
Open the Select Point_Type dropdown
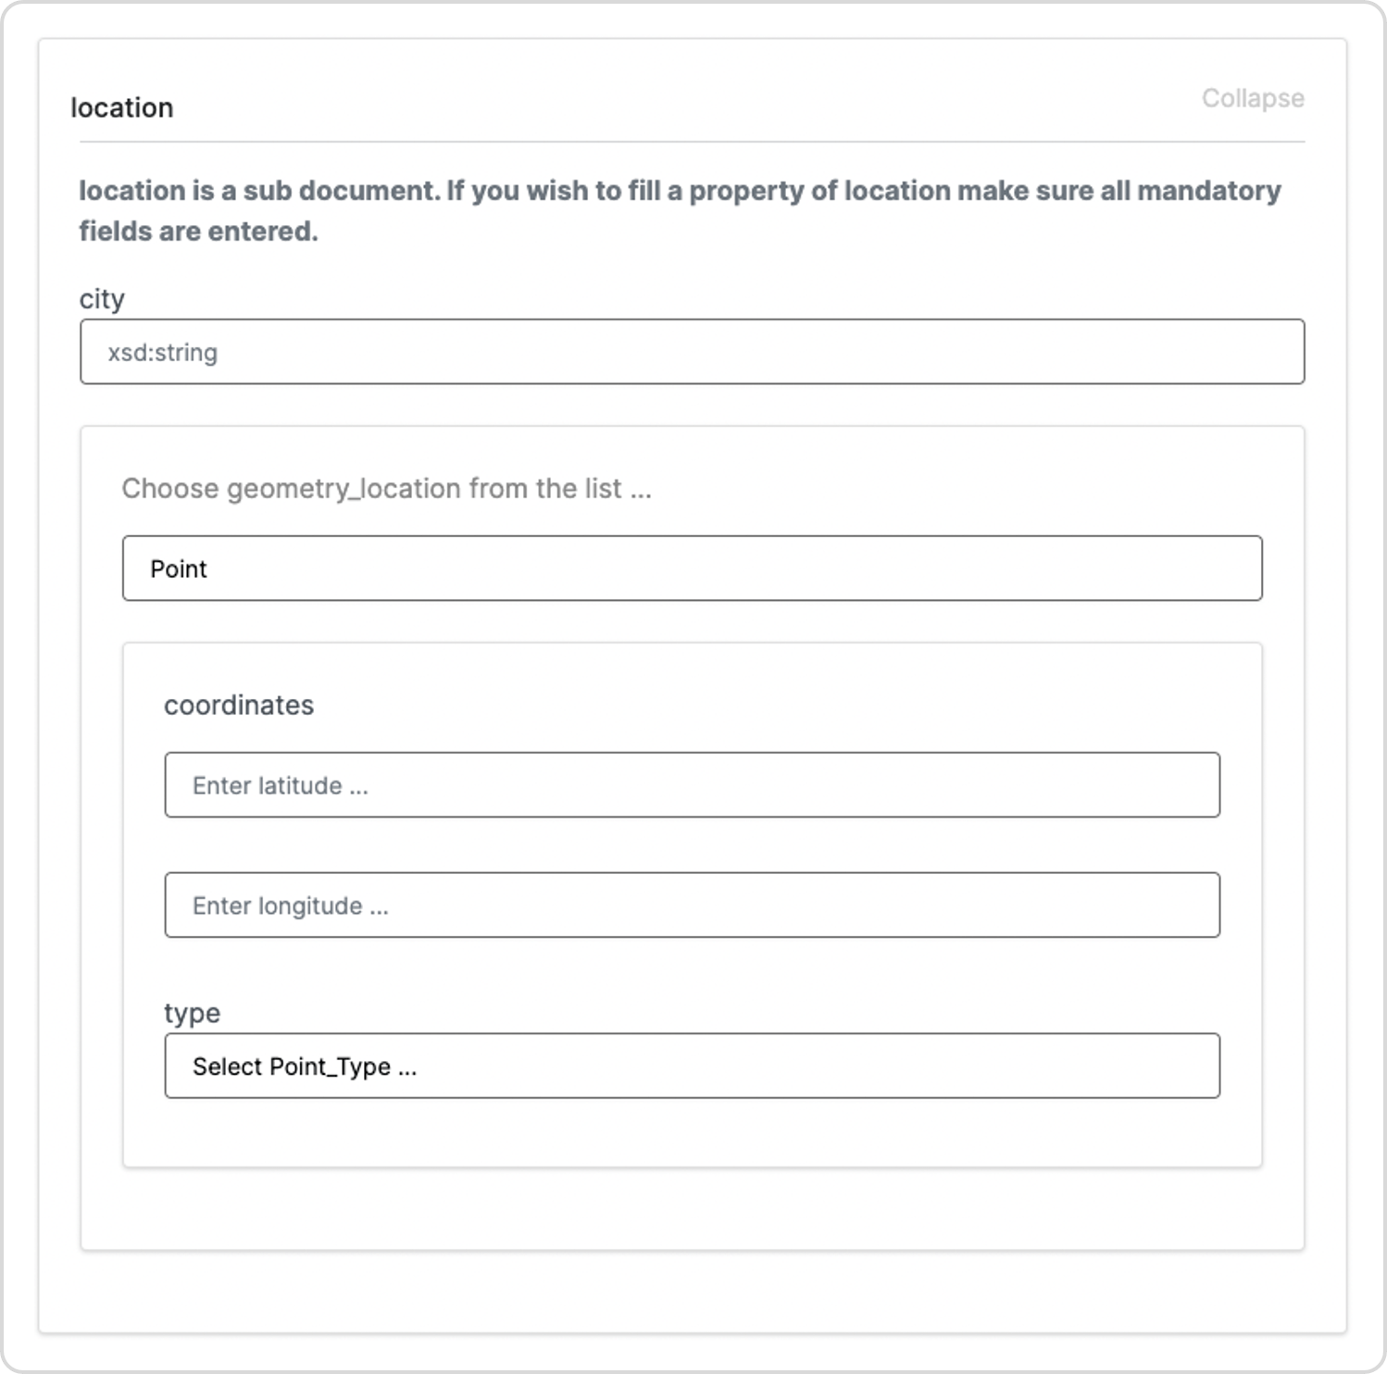tap(692, 1067)
